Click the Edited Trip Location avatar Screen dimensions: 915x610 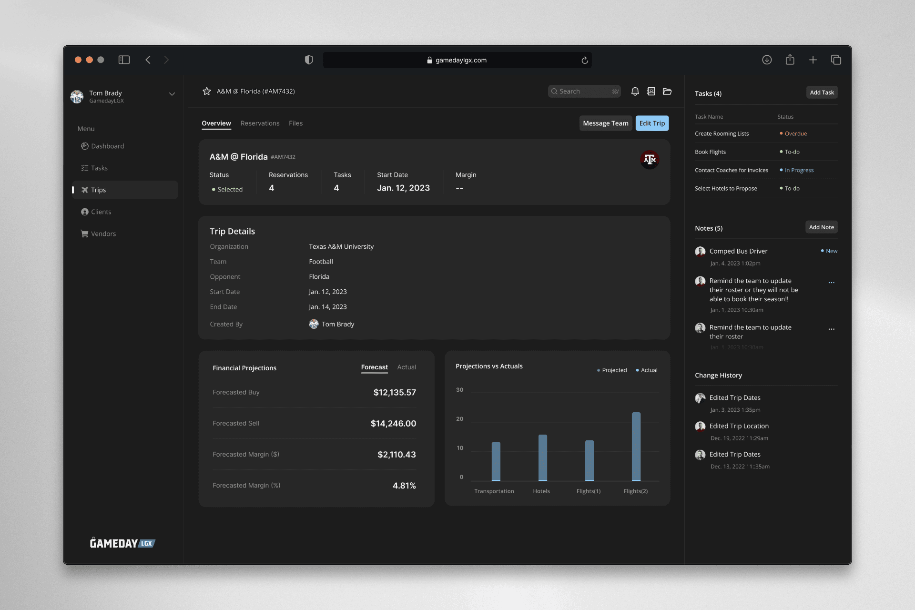coord(700,426)
